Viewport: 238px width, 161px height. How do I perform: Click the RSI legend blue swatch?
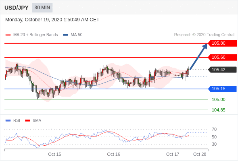pyautogui.click(x=8, y=121)
